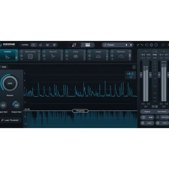Screen dimensions: 169x169
Task: Select the bass stem focus icon
Action: point(54,45)
